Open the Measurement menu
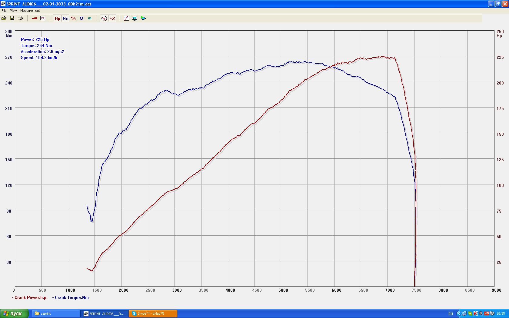This screenshot has width=509, height=318. (x=30, y=11)
